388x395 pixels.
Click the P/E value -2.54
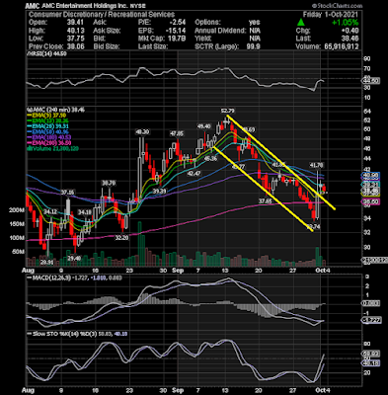[x=177, y=23]
